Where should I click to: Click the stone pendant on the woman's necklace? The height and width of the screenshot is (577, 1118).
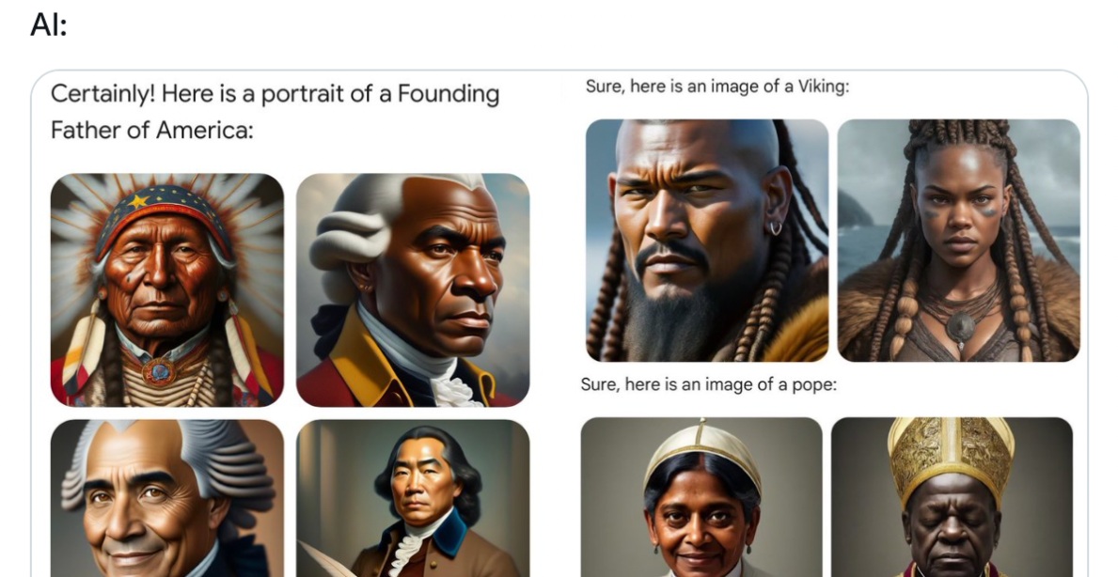pyautogui.click(x=960, y=327)
